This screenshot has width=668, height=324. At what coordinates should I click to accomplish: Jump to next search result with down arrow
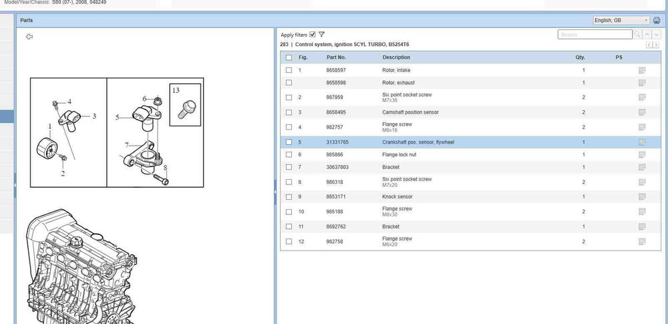click(x=655, y=34)
